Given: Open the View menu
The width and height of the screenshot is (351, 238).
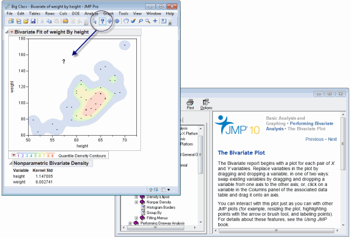Looking at the screenshot, I should 137,13.
